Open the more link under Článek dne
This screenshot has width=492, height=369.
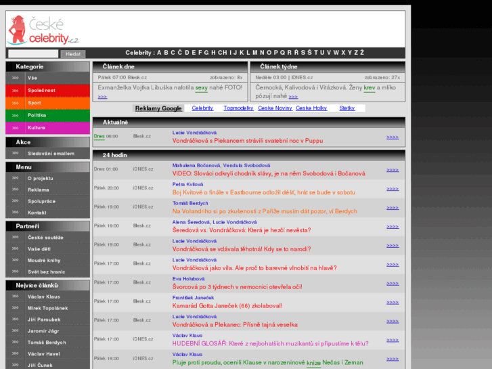point(102,97)
